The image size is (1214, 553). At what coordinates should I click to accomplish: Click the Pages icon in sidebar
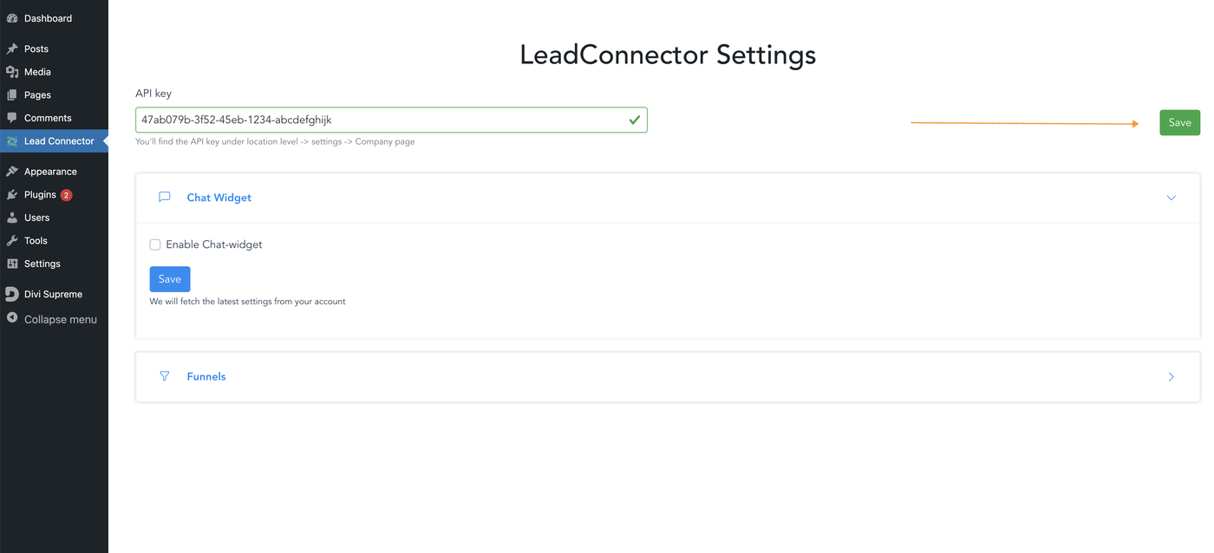coord(12,95)
